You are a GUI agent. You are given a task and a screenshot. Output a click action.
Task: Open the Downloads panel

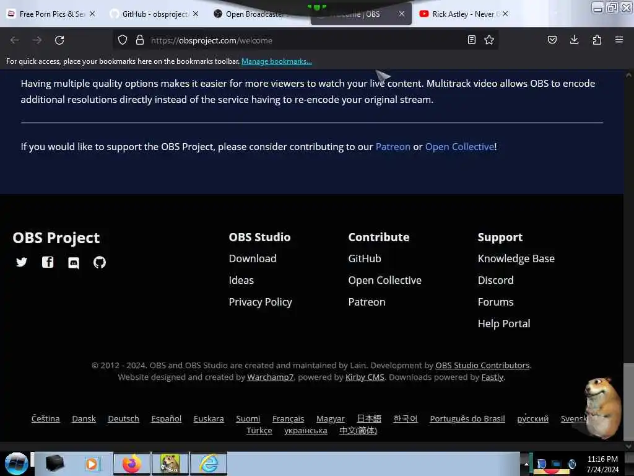(x=574, y=40)
